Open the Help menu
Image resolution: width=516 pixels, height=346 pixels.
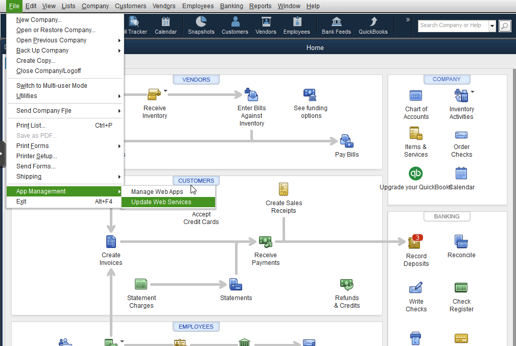point(313,6)
